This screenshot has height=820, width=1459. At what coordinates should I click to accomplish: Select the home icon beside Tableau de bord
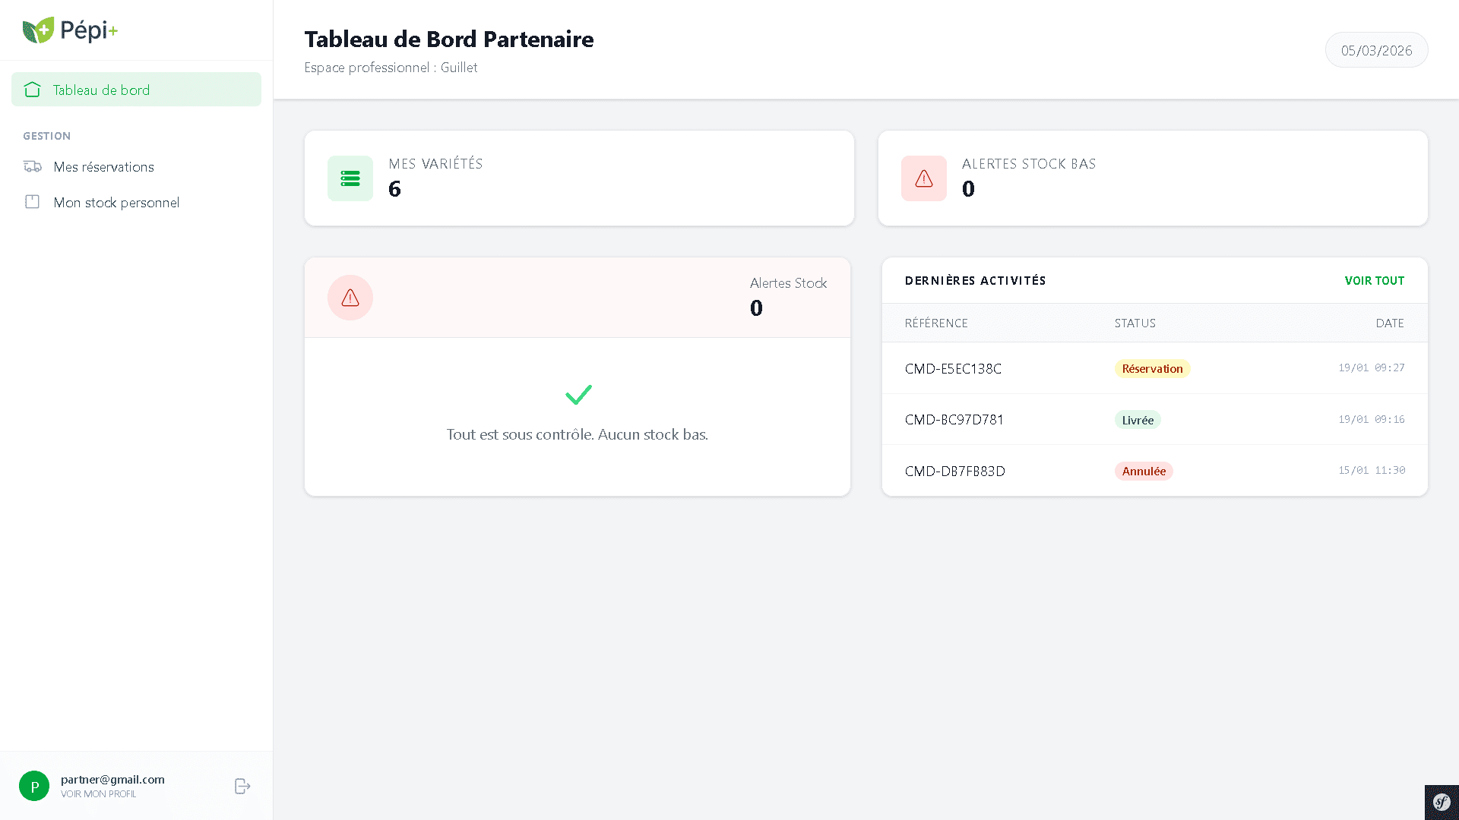point(32,89)
